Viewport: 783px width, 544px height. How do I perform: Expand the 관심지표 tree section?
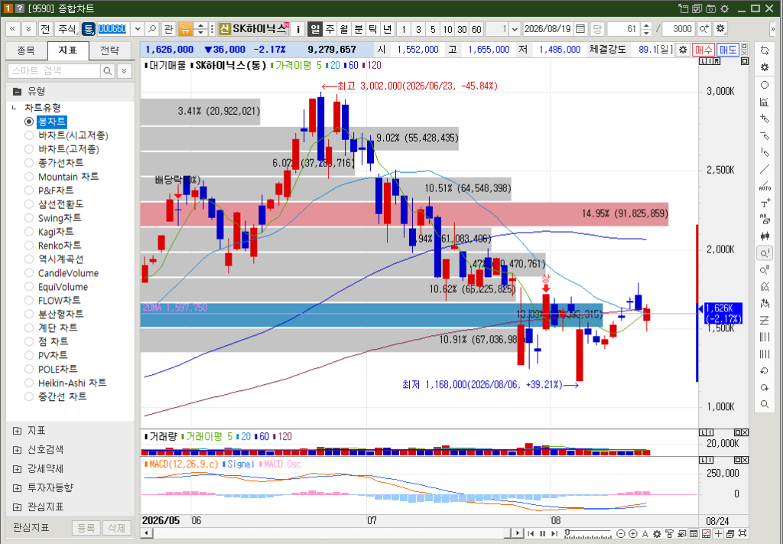click(18, 507)
